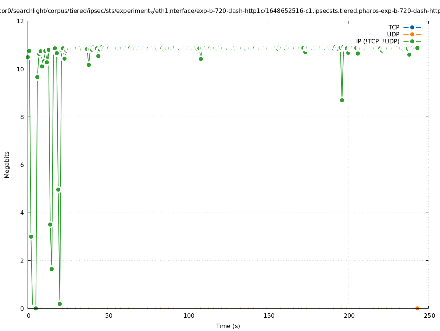Click the green point near 5 megabits

58,189
